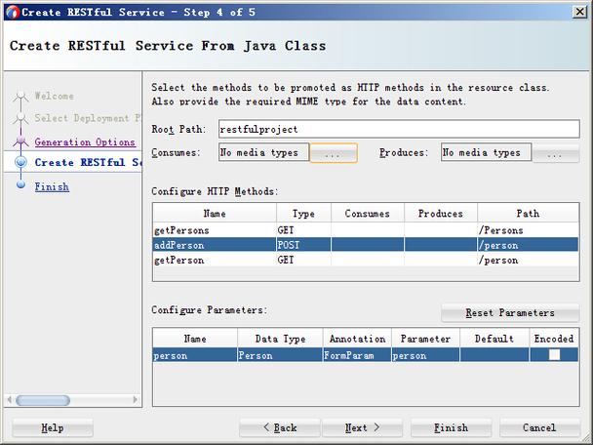Close the Create RESTful Service dialog

click(x=579, y=12)
